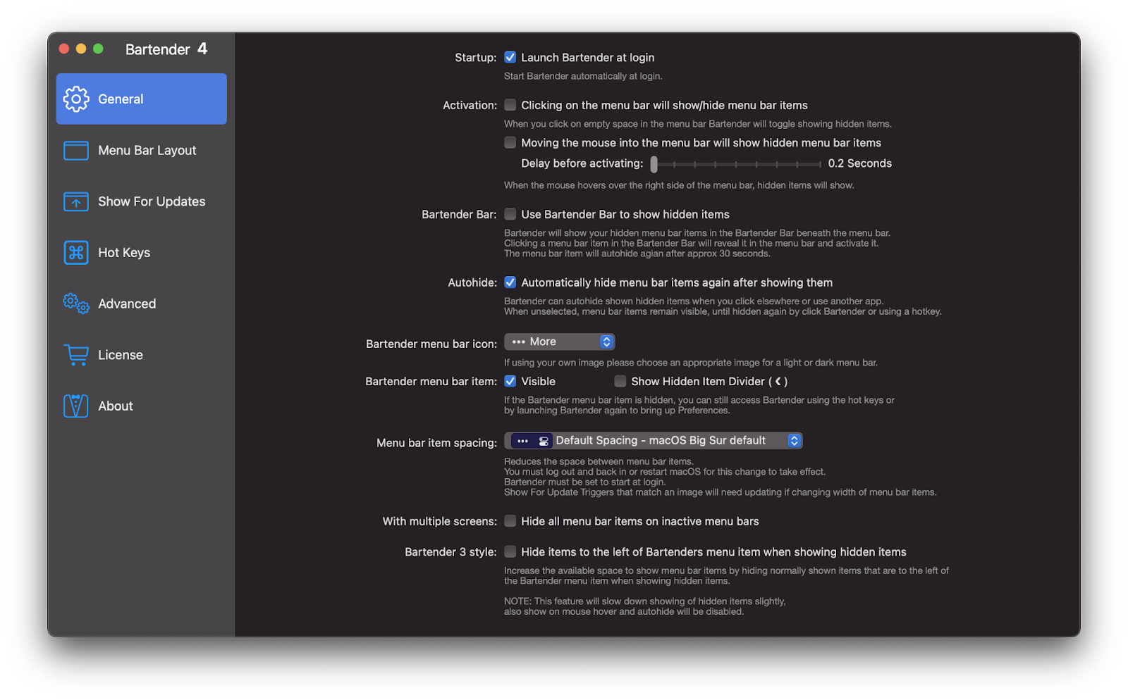Enable moving the mouse into menu bar option
The height and width of the screenshot is (700, 1128).
click(x=510, y=143)
